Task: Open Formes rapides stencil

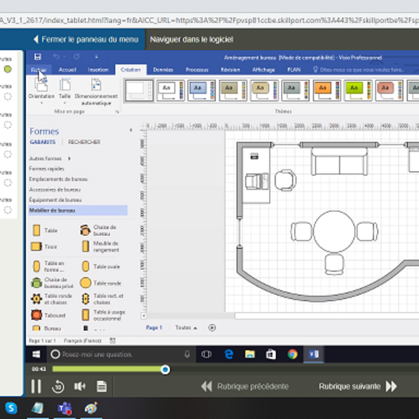Action: click(47, 169)
